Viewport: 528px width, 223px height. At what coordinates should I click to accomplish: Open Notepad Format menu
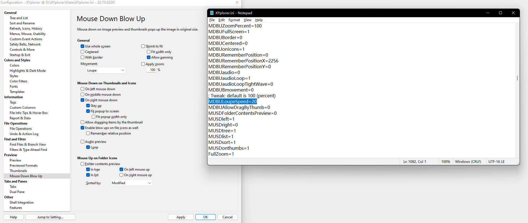pyautogui.click(x=234, y=20)
